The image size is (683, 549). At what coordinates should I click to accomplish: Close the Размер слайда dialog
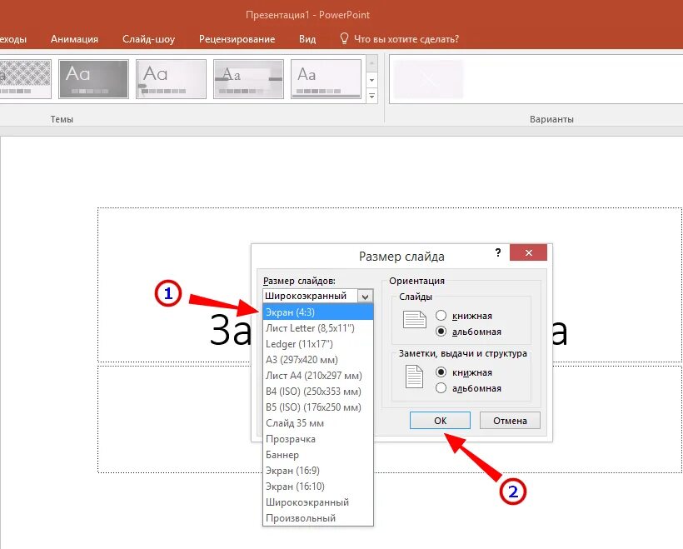[528, 252]
